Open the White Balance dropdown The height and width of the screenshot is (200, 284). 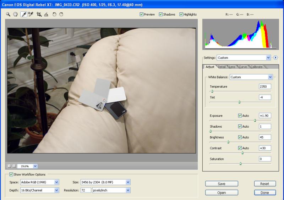click(251, 77)
